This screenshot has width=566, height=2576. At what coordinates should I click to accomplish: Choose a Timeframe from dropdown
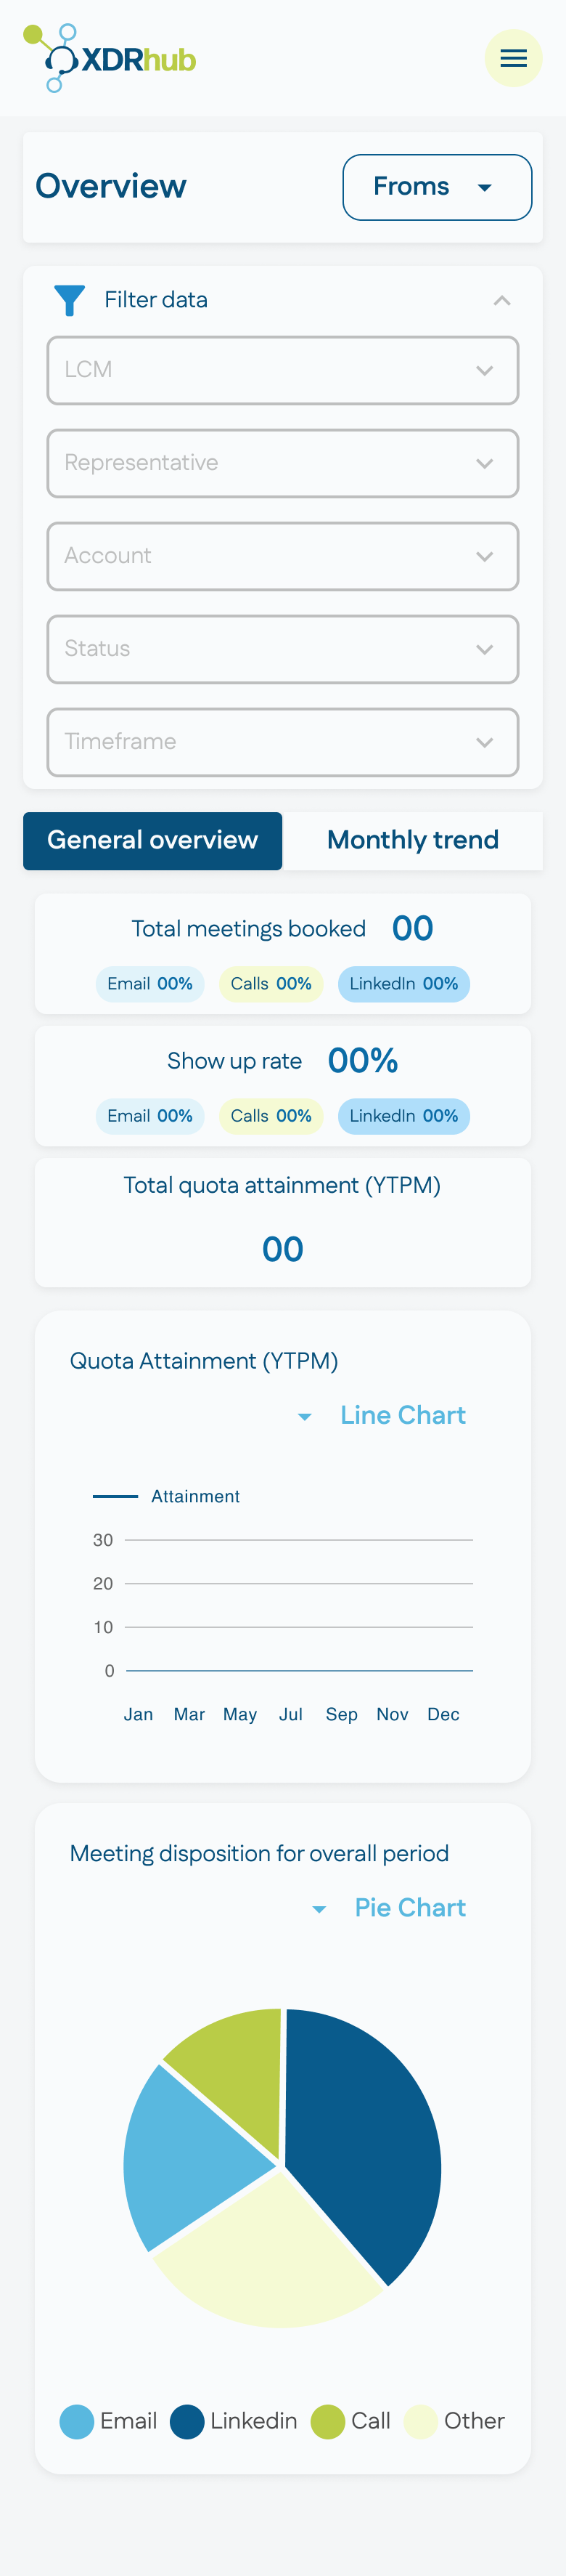click(x=282, y=742)
